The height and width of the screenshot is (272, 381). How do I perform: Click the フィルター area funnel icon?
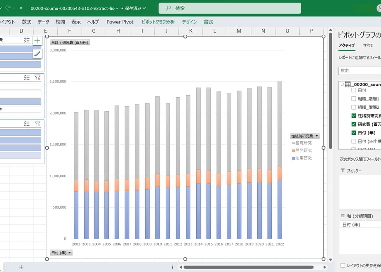point(343,171)
